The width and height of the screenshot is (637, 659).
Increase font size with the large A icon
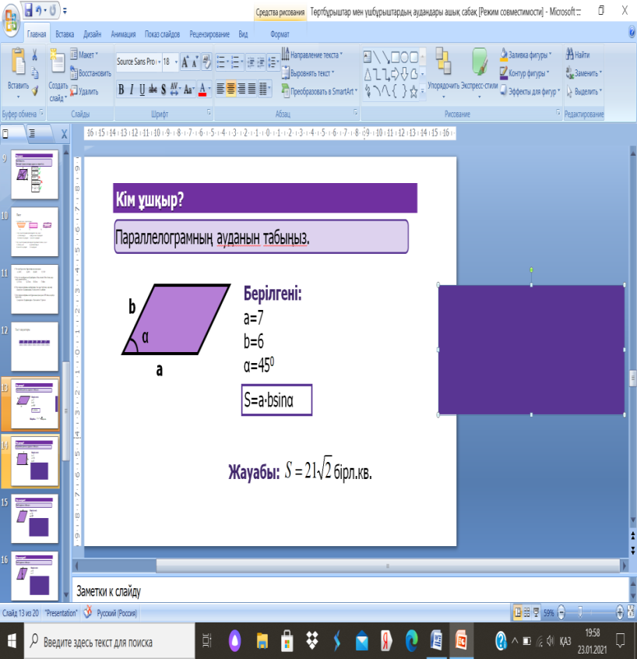[185, 62]
